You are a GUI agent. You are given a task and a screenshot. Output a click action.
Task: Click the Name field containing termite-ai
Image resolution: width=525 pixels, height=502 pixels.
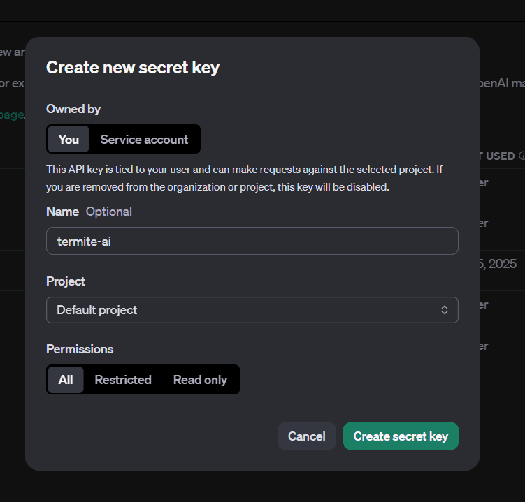[x=252, y=241]
